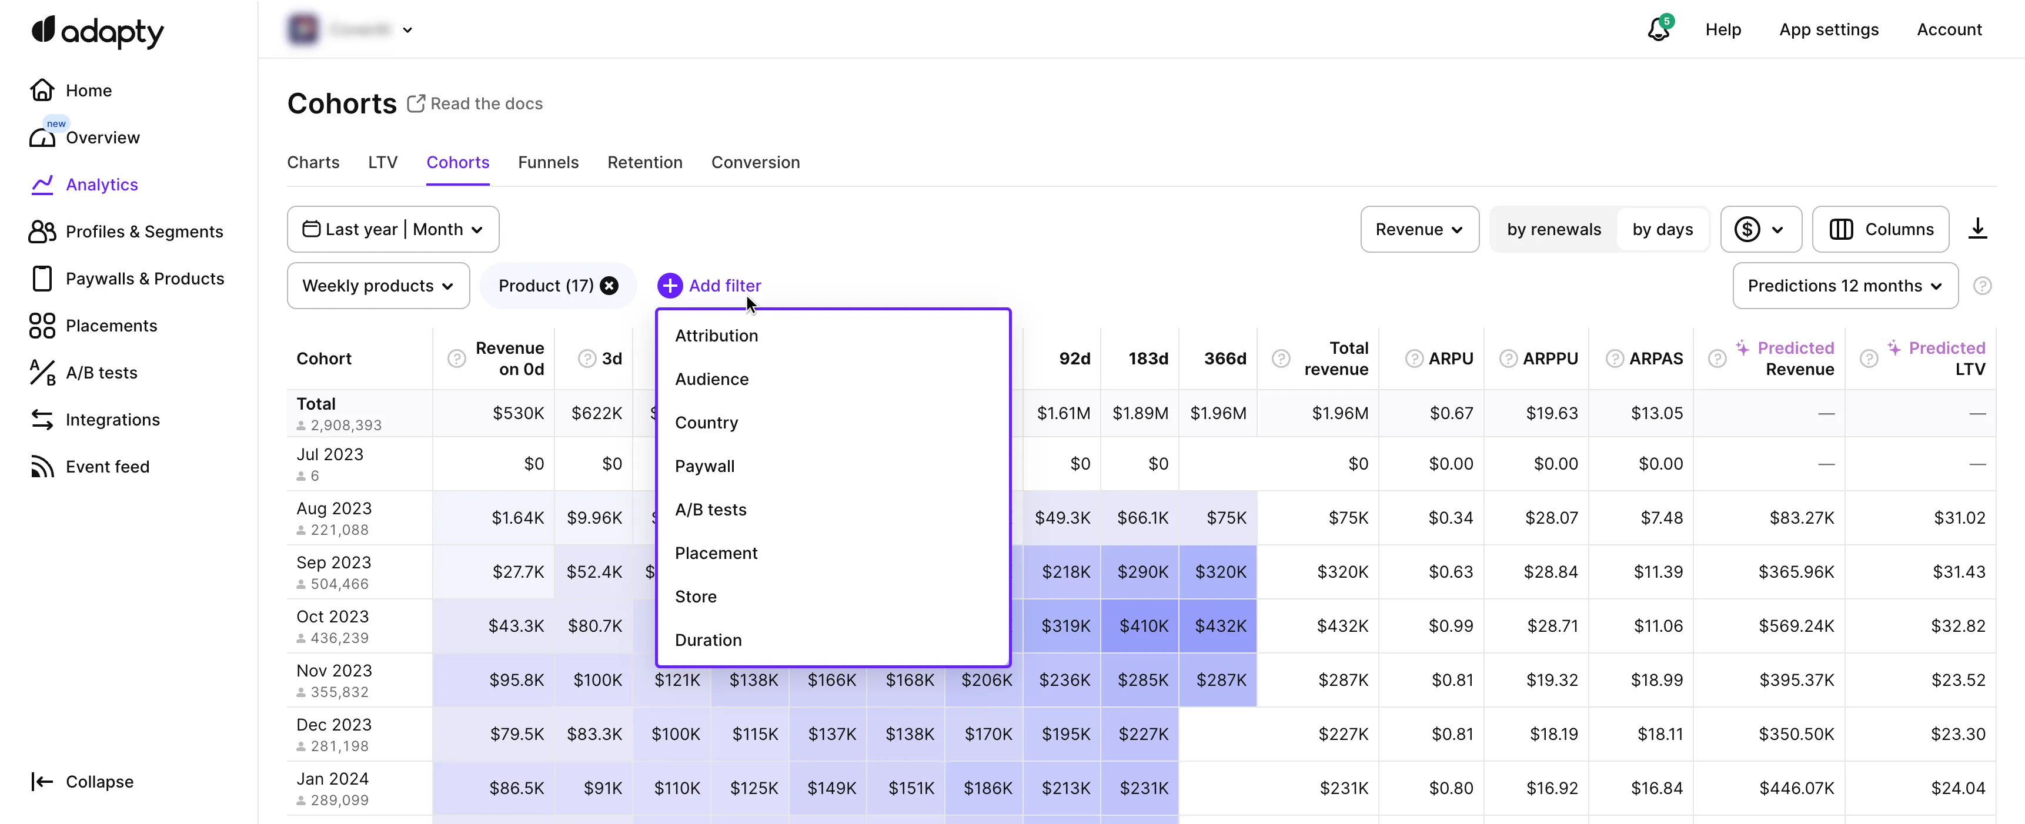
Task: Select Country from filter menu
Action: [706, 423]
